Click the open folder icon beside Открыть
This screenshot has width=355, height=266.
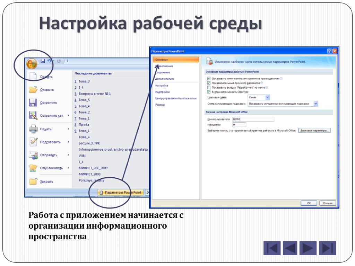[33, 89]
